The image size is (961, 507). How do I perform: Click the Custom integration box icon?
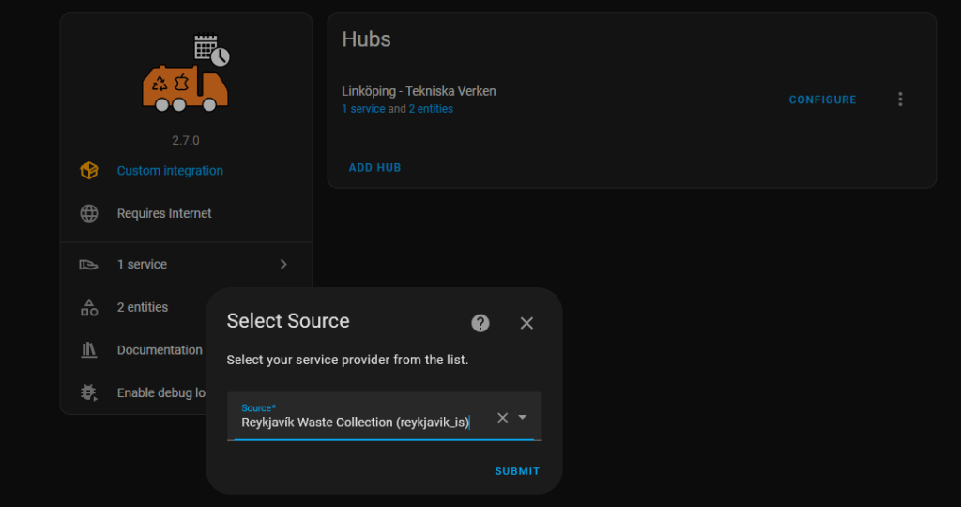pos(89,171)
